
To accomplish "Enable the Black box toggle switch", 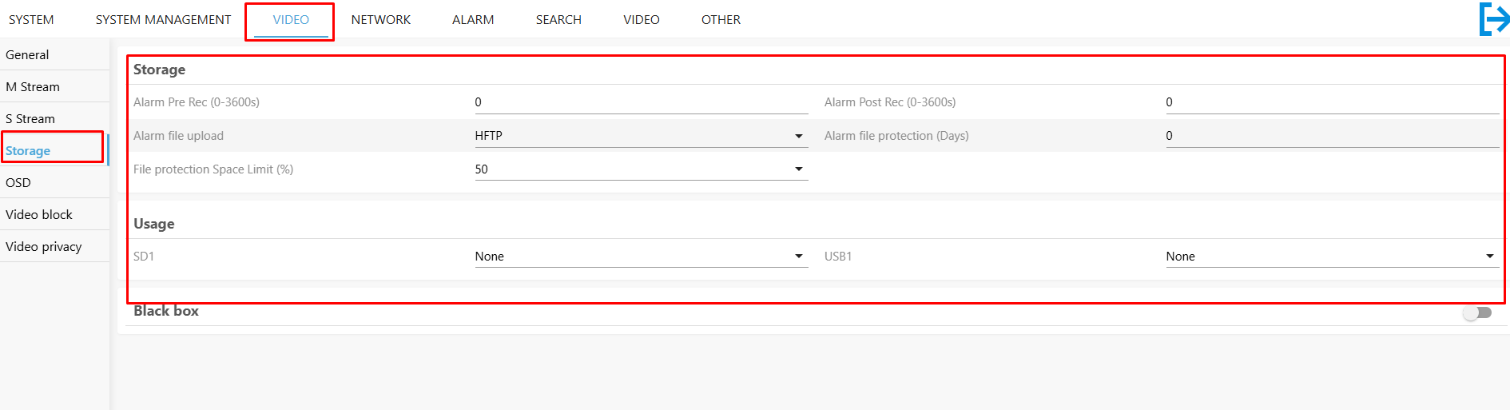I will click(x=1477, y=312).
